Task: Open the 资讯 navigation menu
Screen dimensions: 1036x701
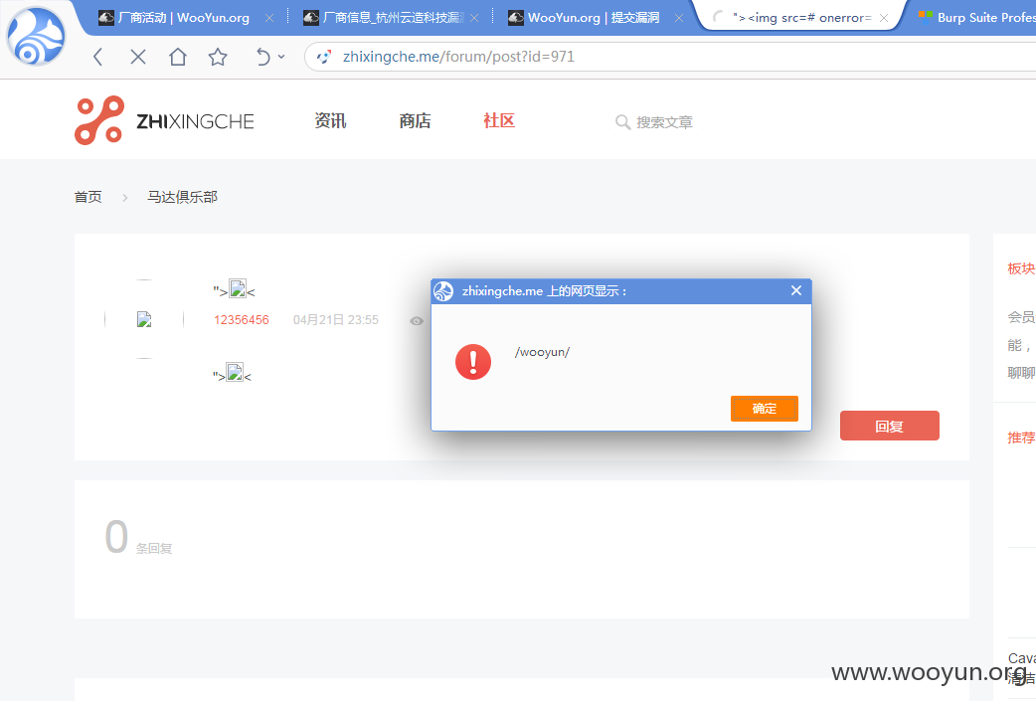Action: point(330,121)
